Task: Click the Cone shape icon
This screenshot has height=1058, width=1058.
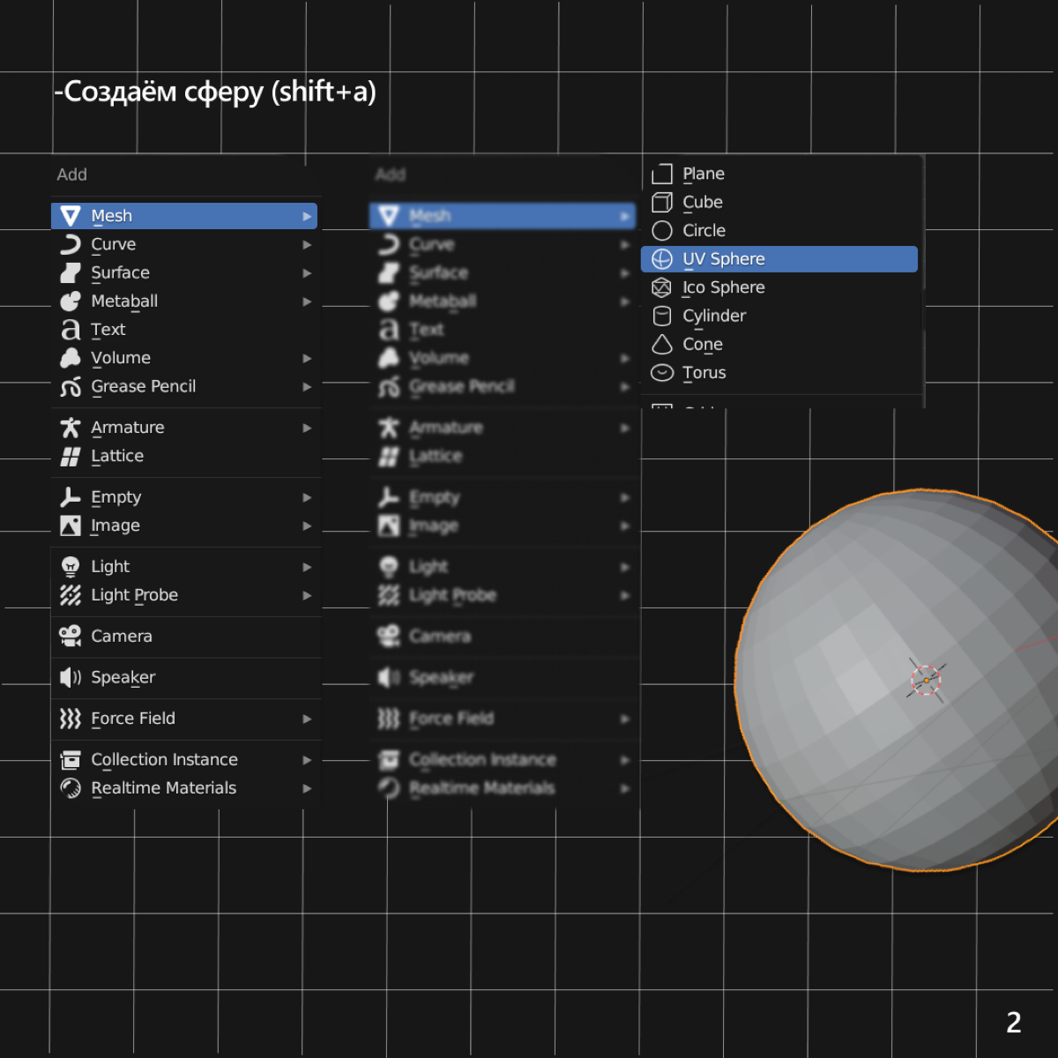Action: pyautogui.click(x=662, y=345)
